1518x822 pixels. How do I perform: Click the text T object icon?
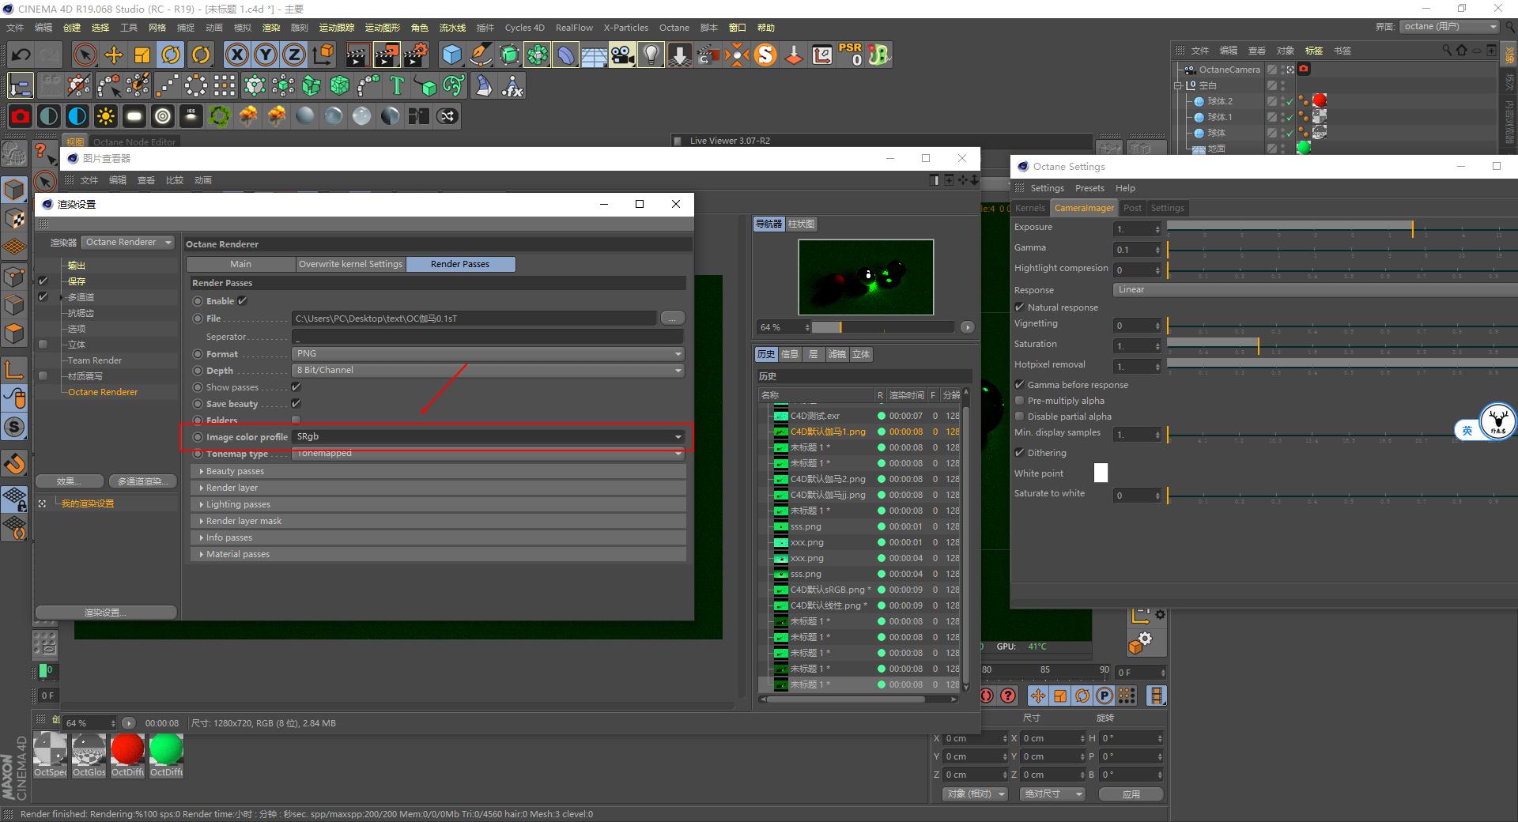(x=397, y=85)
